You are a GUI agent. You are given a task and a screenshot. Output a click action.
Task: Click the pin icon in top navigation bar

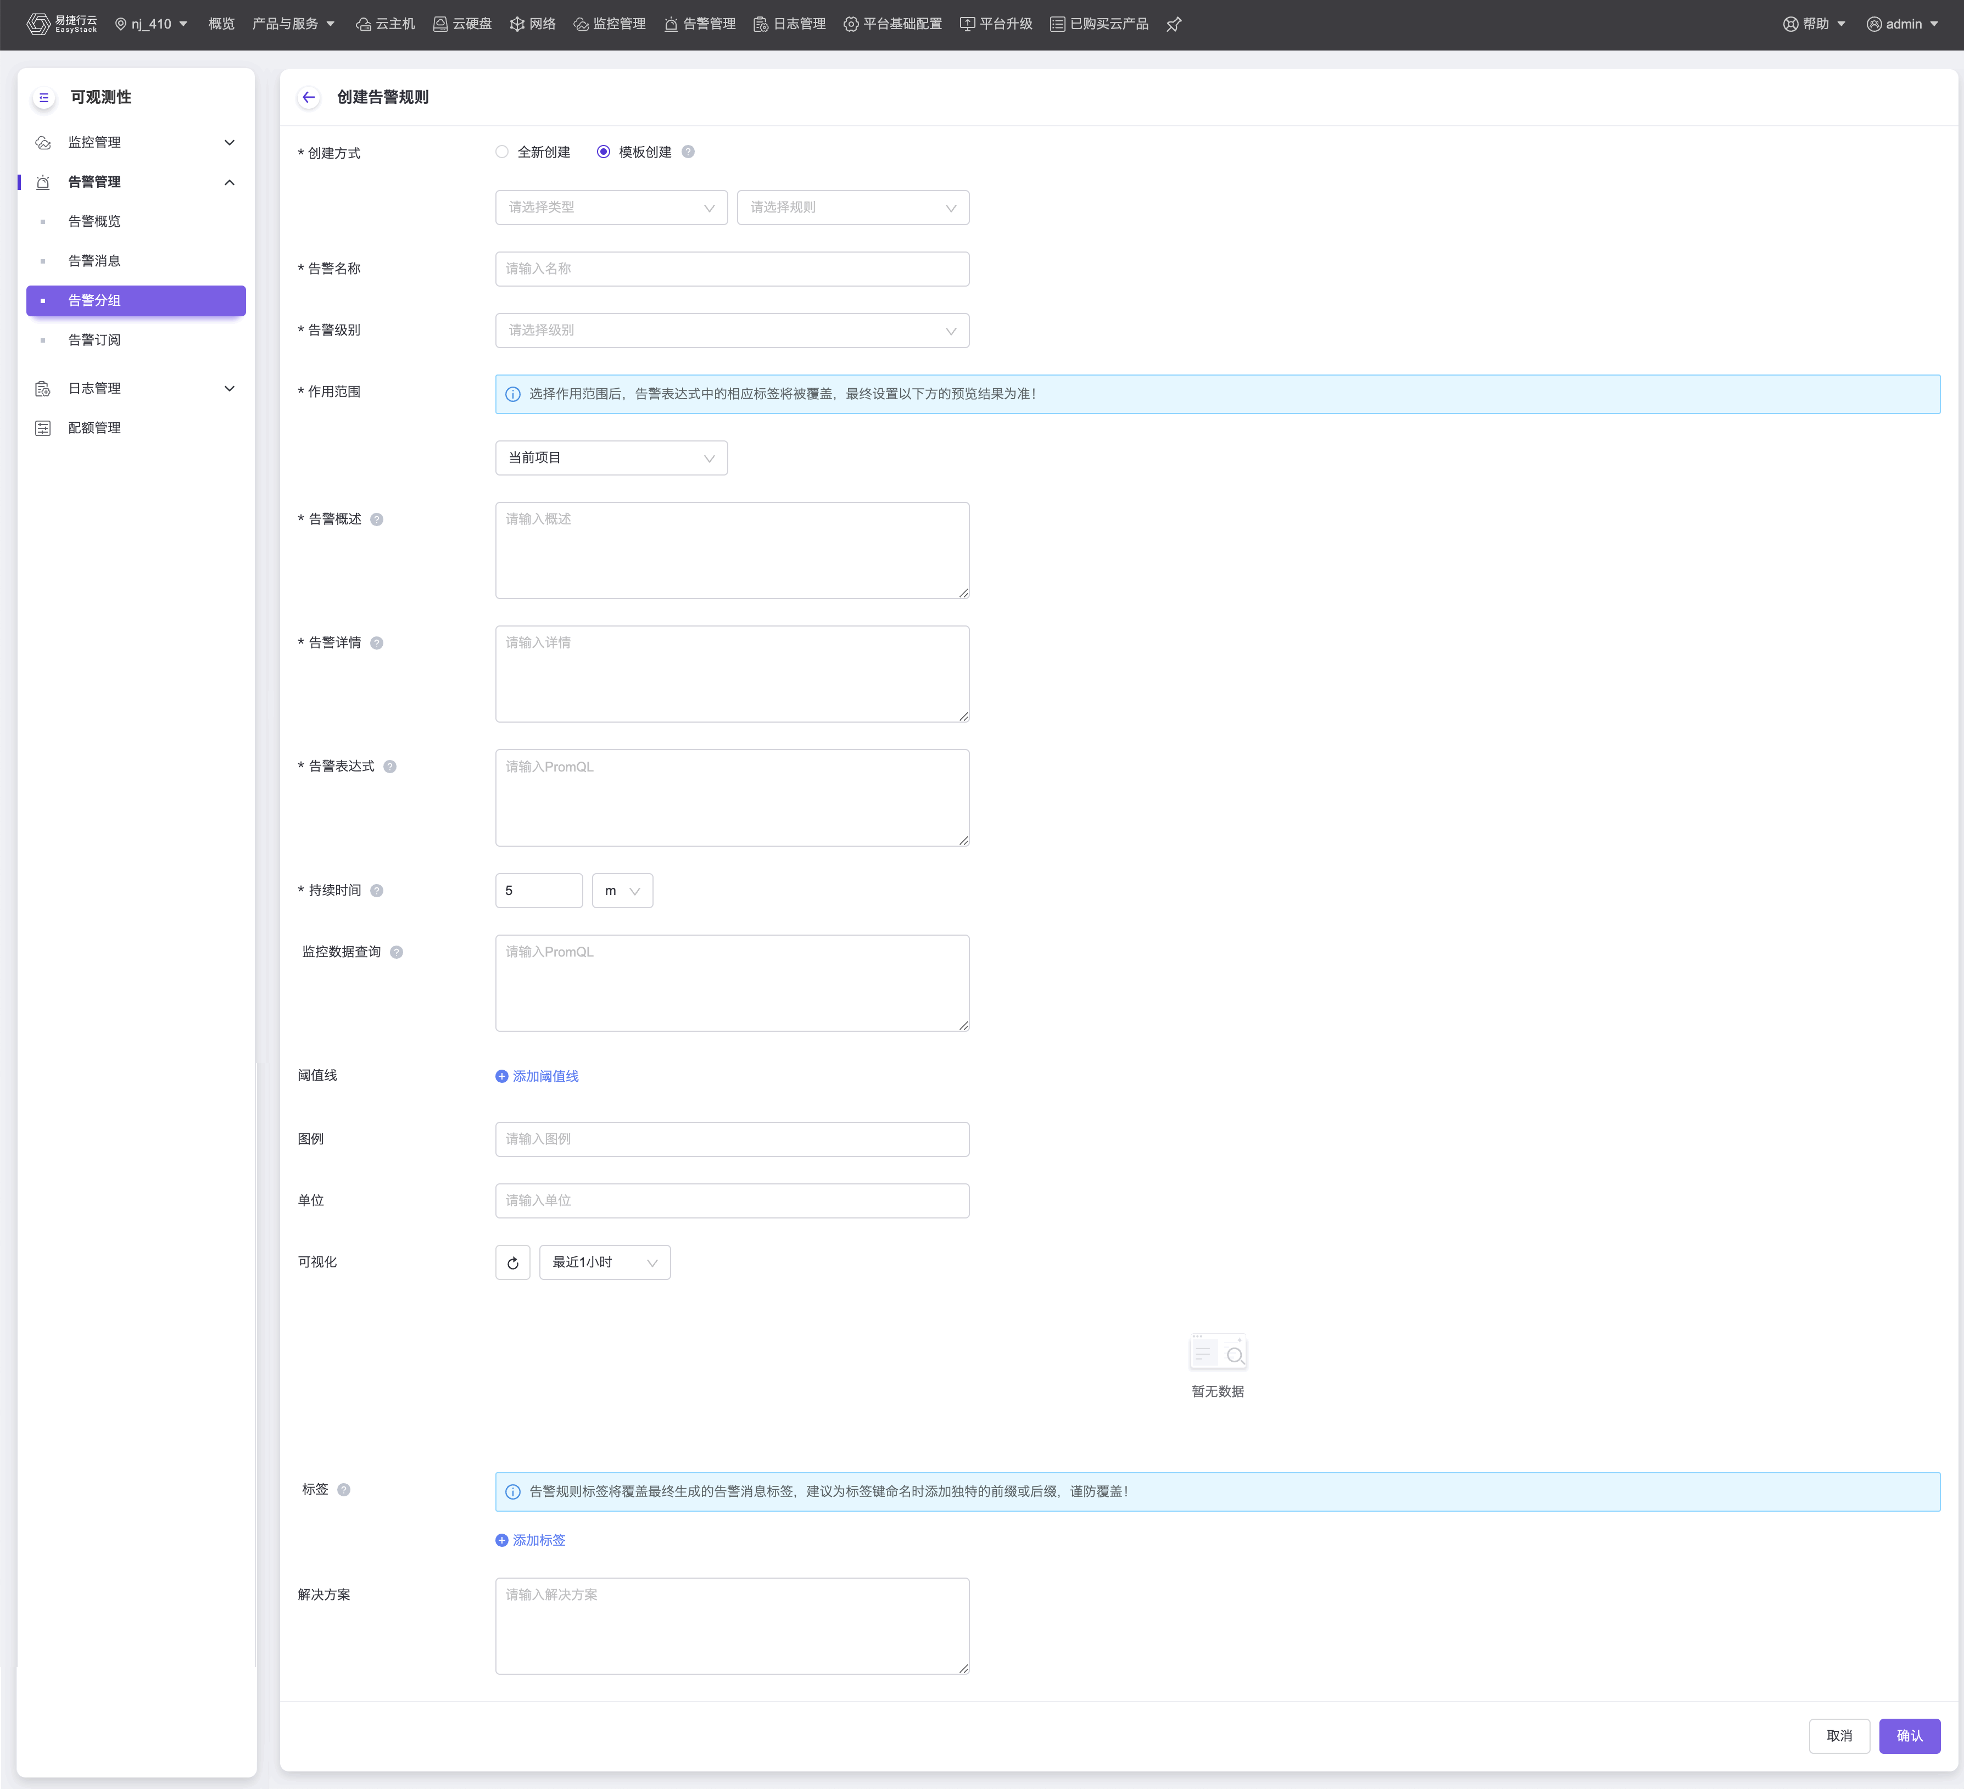tap(1174, 24)
